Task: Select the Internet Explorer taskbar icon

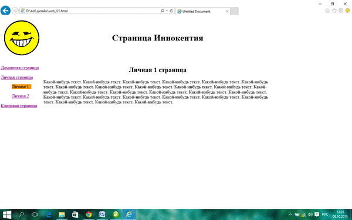Action: [129, 215]
